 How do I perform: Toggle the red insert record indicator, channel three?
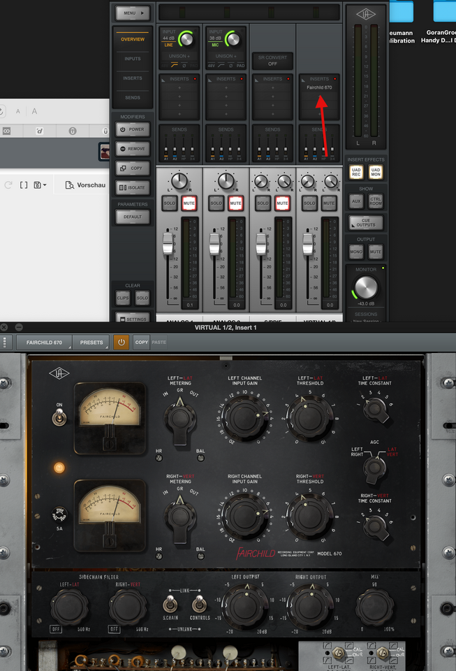[x=288, y=79]
